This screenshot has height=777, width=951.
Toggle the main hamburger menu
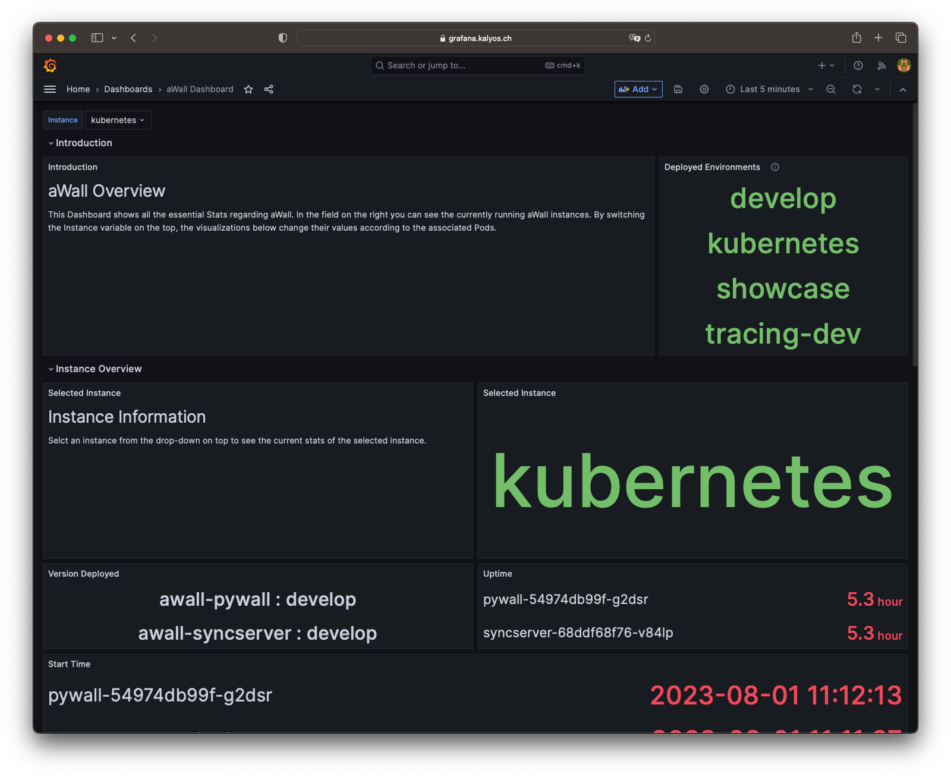click(x=50, y=89)
